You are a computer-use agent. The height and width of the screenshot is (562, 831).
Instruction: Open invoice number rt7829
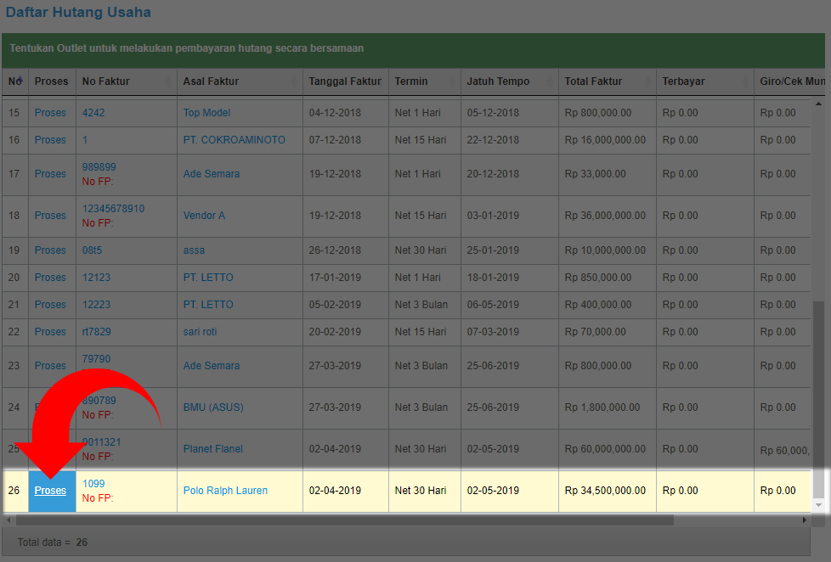pyautogui.click(x=97, y=332)
